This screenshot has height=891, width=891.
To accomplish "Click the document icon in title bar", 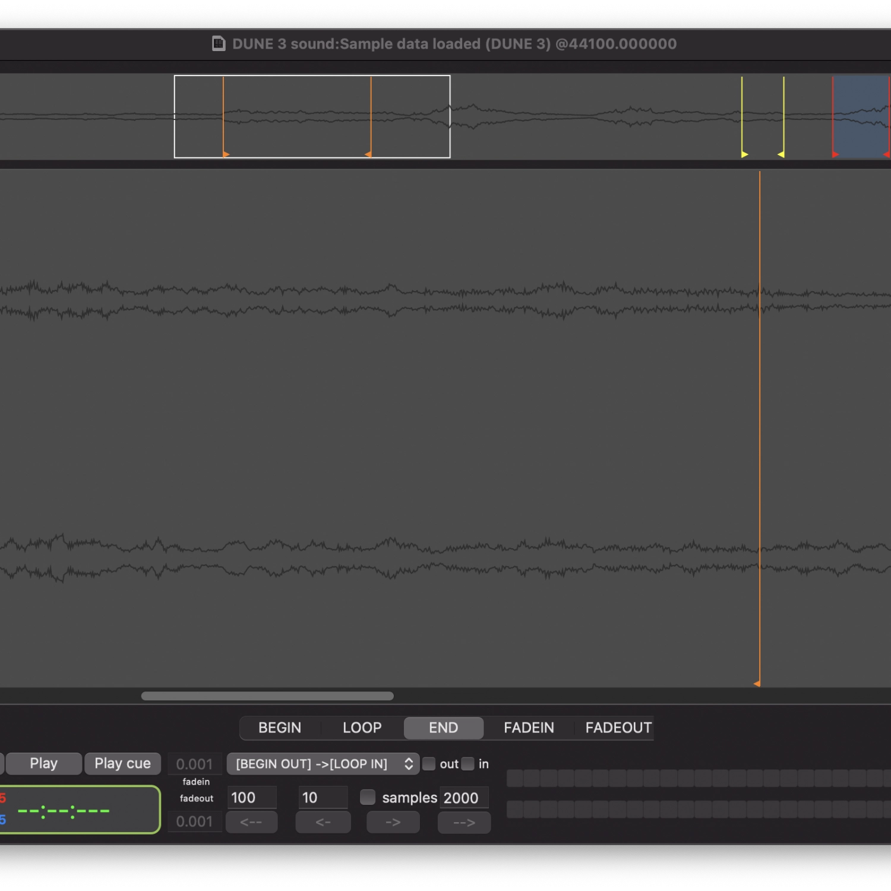I will (219, 44).
